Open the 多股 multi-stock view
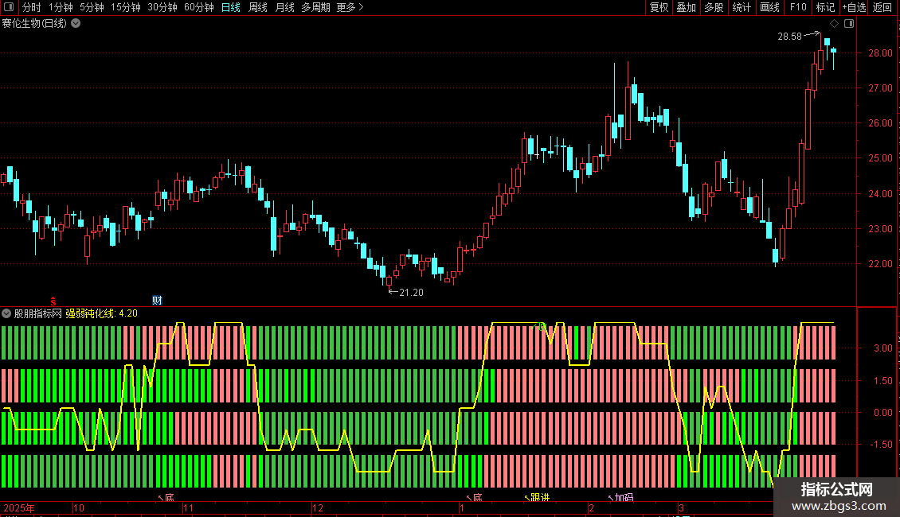Viewport: 900px width, 517px height. pos(714,7)
